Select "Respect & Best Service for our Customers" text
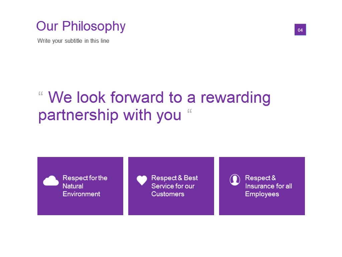Screen dimensions: 342x257 point(174,186)
